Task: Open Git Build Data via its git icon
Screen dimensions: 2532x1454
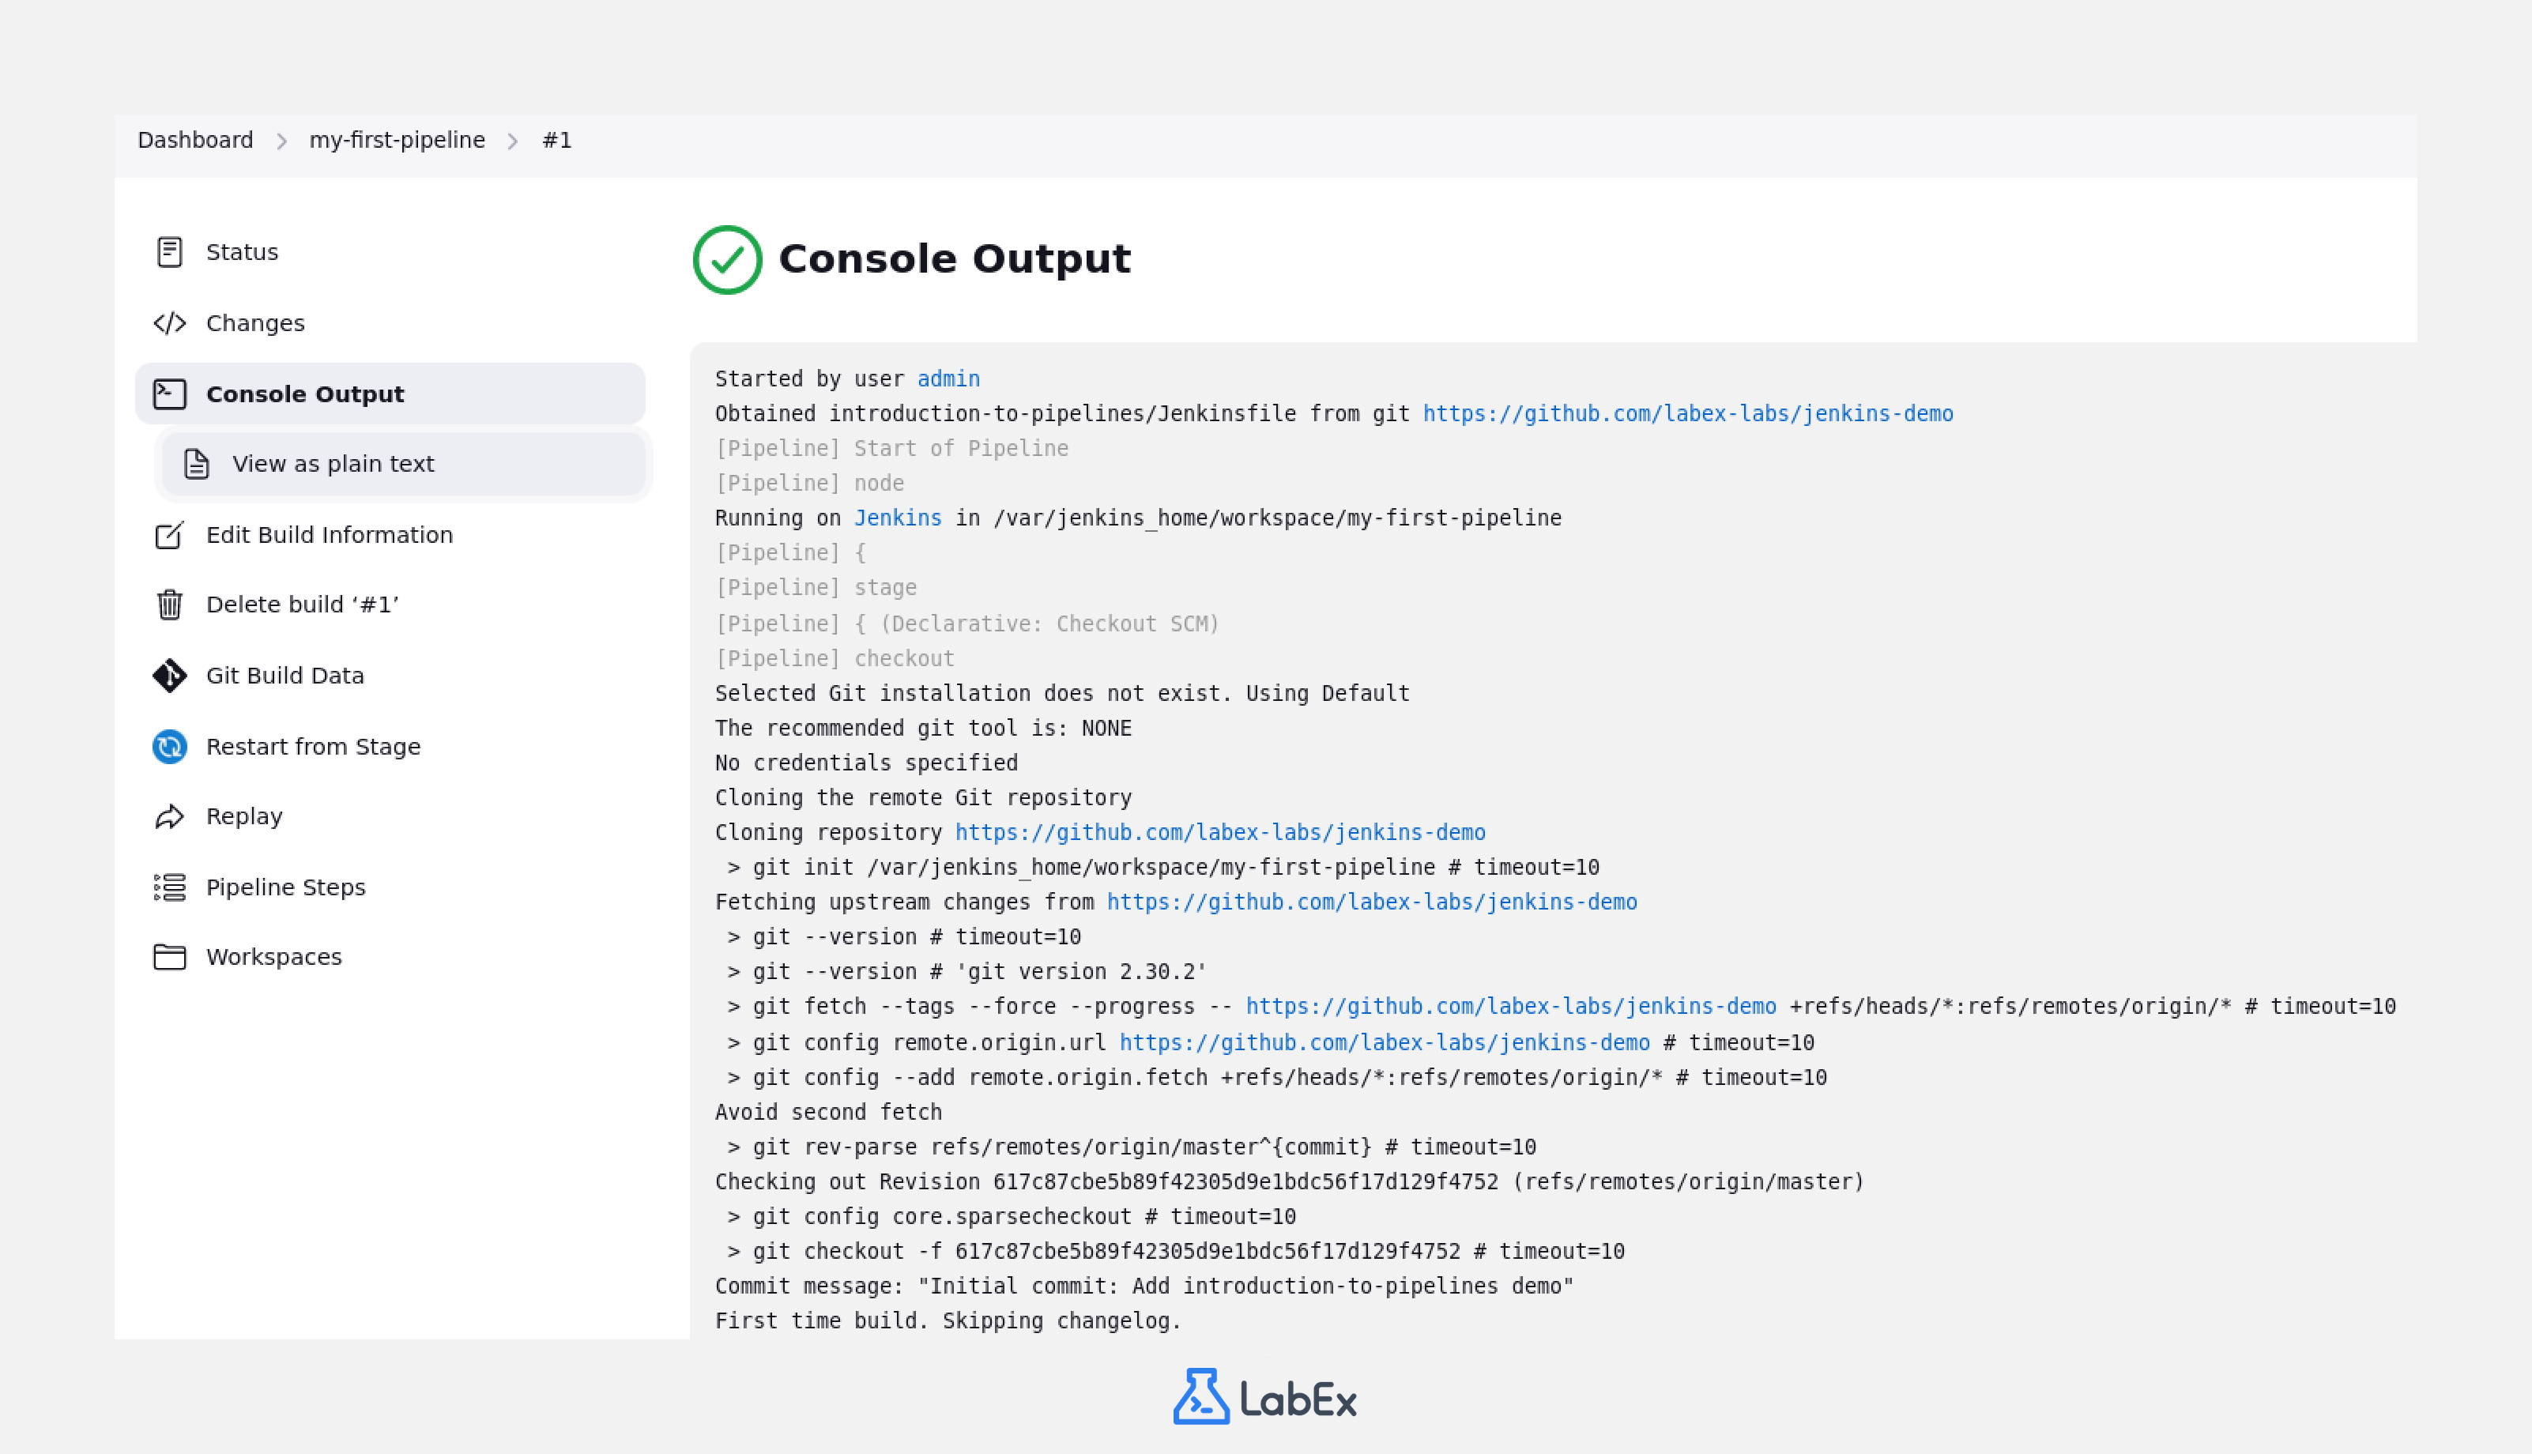Action: (x=170, y=675)
